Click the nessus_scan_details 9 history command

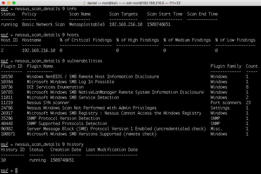(x=49, y=145)
